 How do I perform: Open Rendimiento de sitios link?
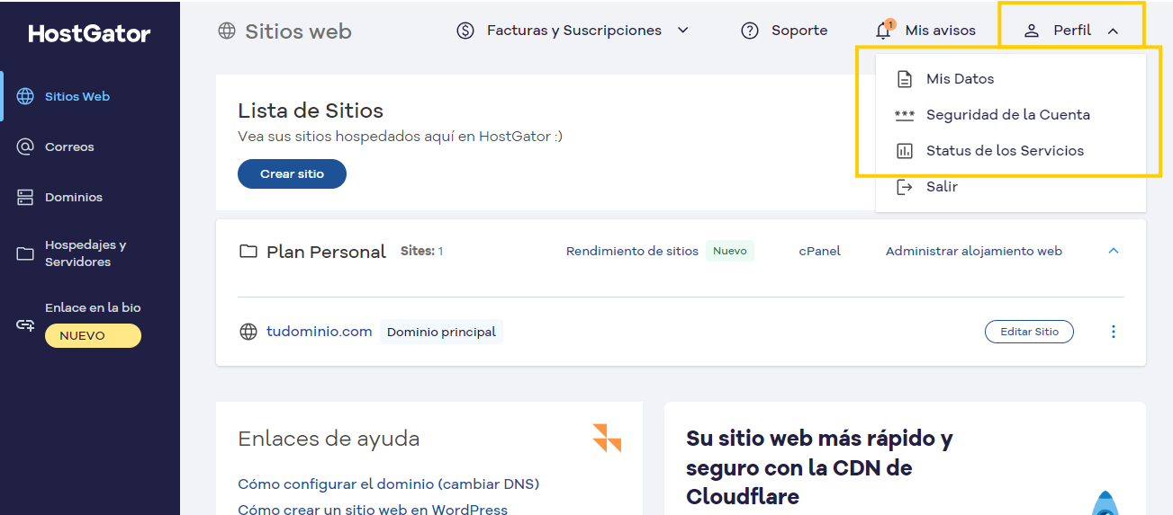(x=632, y=252)
